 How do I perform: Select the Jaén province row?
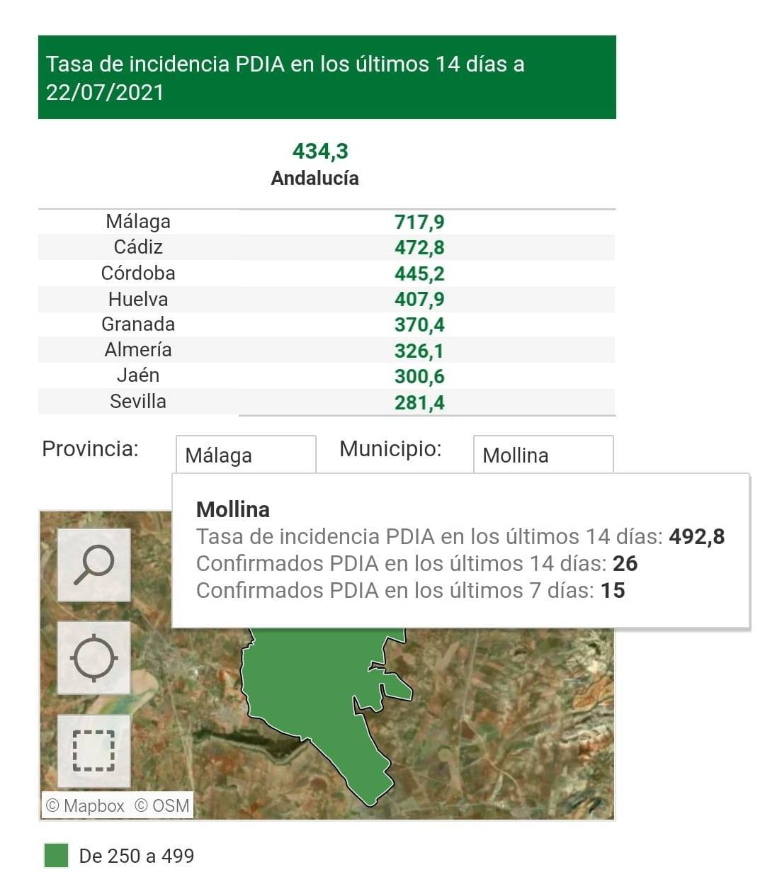click(x=327, y=375)
